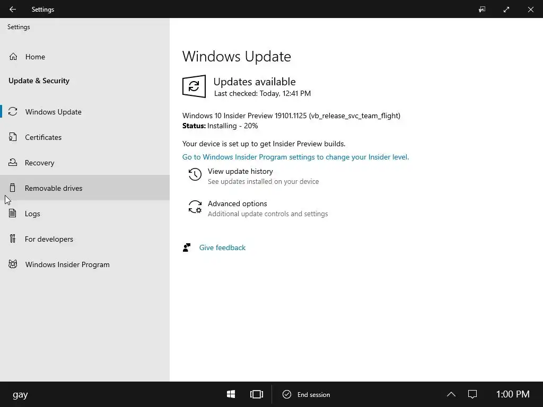Click the 'Last checked: Today, 12:41 PM' text
543x407 pixels.
(x=262, y=93)
